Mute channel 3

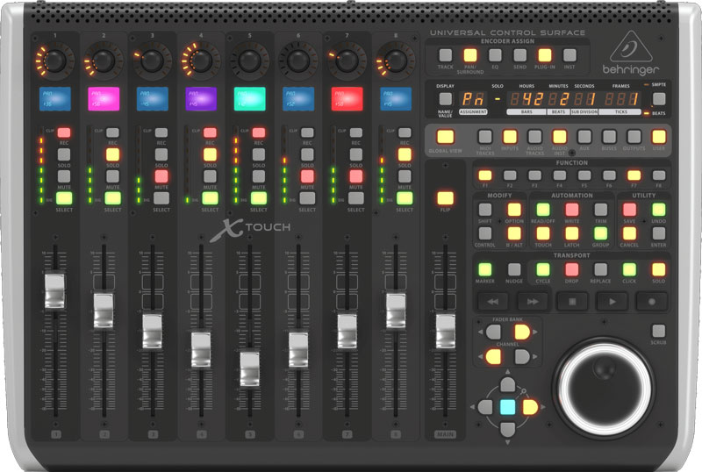[x=161, y=176]
